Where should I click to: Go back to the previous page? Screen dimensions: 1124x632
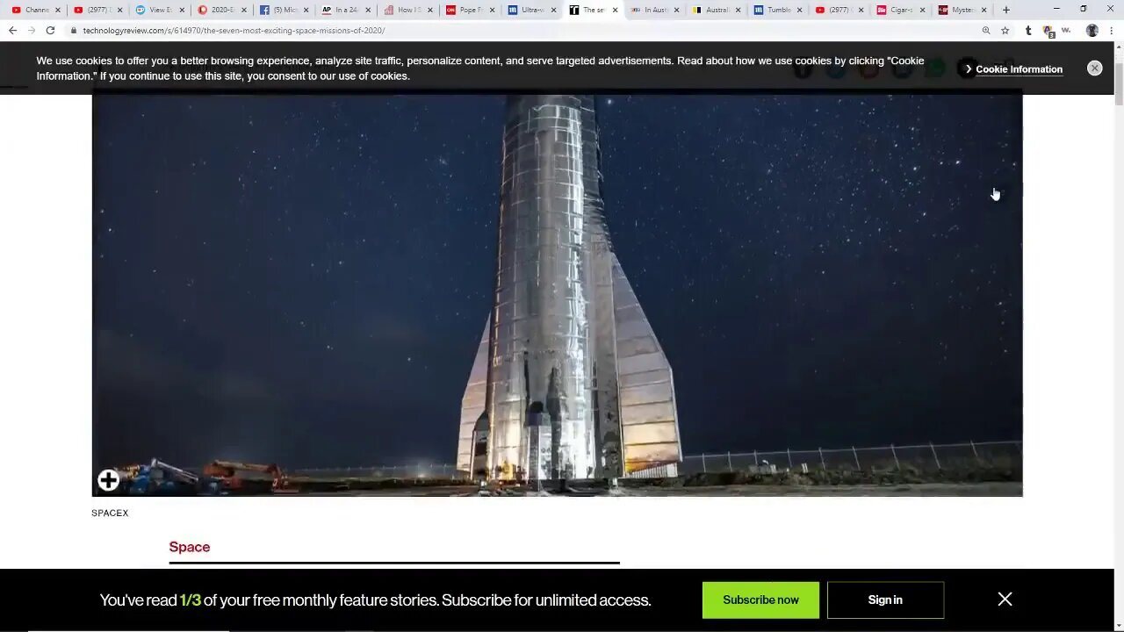(x=12, y=30)
